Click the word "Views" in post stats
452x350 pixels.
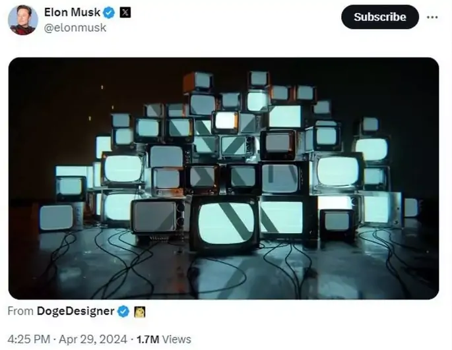pos(176,339)
